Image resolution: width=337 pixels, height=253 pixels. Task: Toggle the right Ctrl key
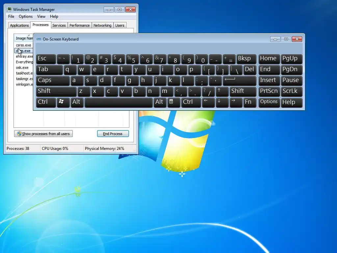(191, 102)
